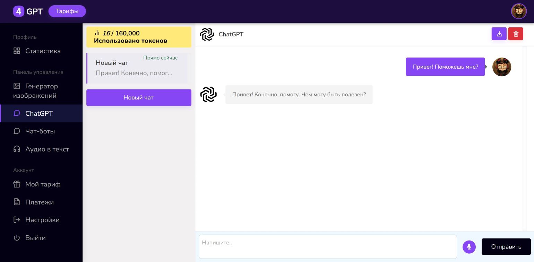Click the image generator picture icon
This screenshot has height=262, width=534.
(17, 86)
